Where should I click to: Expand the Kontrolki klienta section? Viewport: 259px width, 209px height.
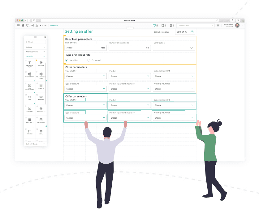[x=35, y=144]
